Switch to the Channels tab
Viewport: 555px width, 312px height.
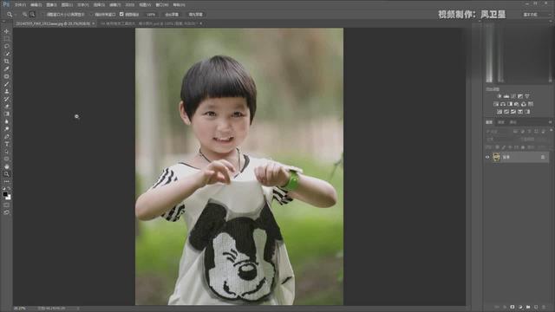tap(501, 122)
